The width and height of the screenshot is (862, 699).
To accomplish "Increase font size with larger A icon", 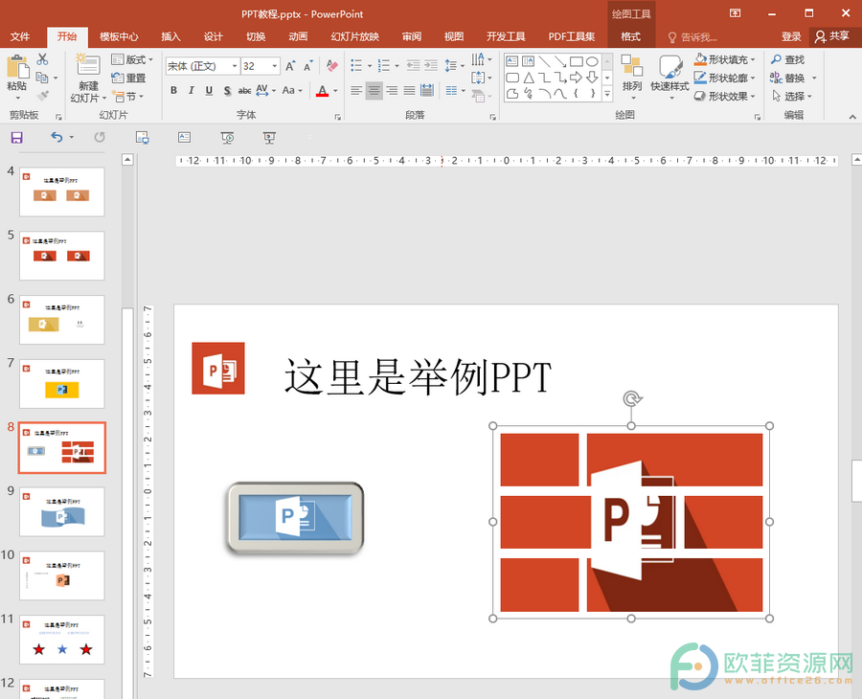I will 290,66.
